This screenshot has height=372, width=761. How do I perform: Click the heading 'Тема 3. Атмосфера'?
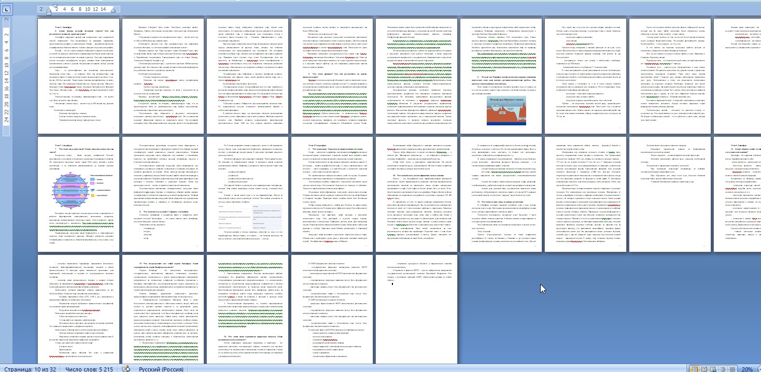click(x=64, y=145)
